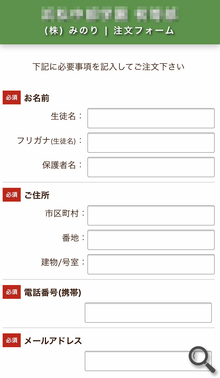Tap the メールアドレス heading label
This screenshot has width=220, height=378.
53,341
